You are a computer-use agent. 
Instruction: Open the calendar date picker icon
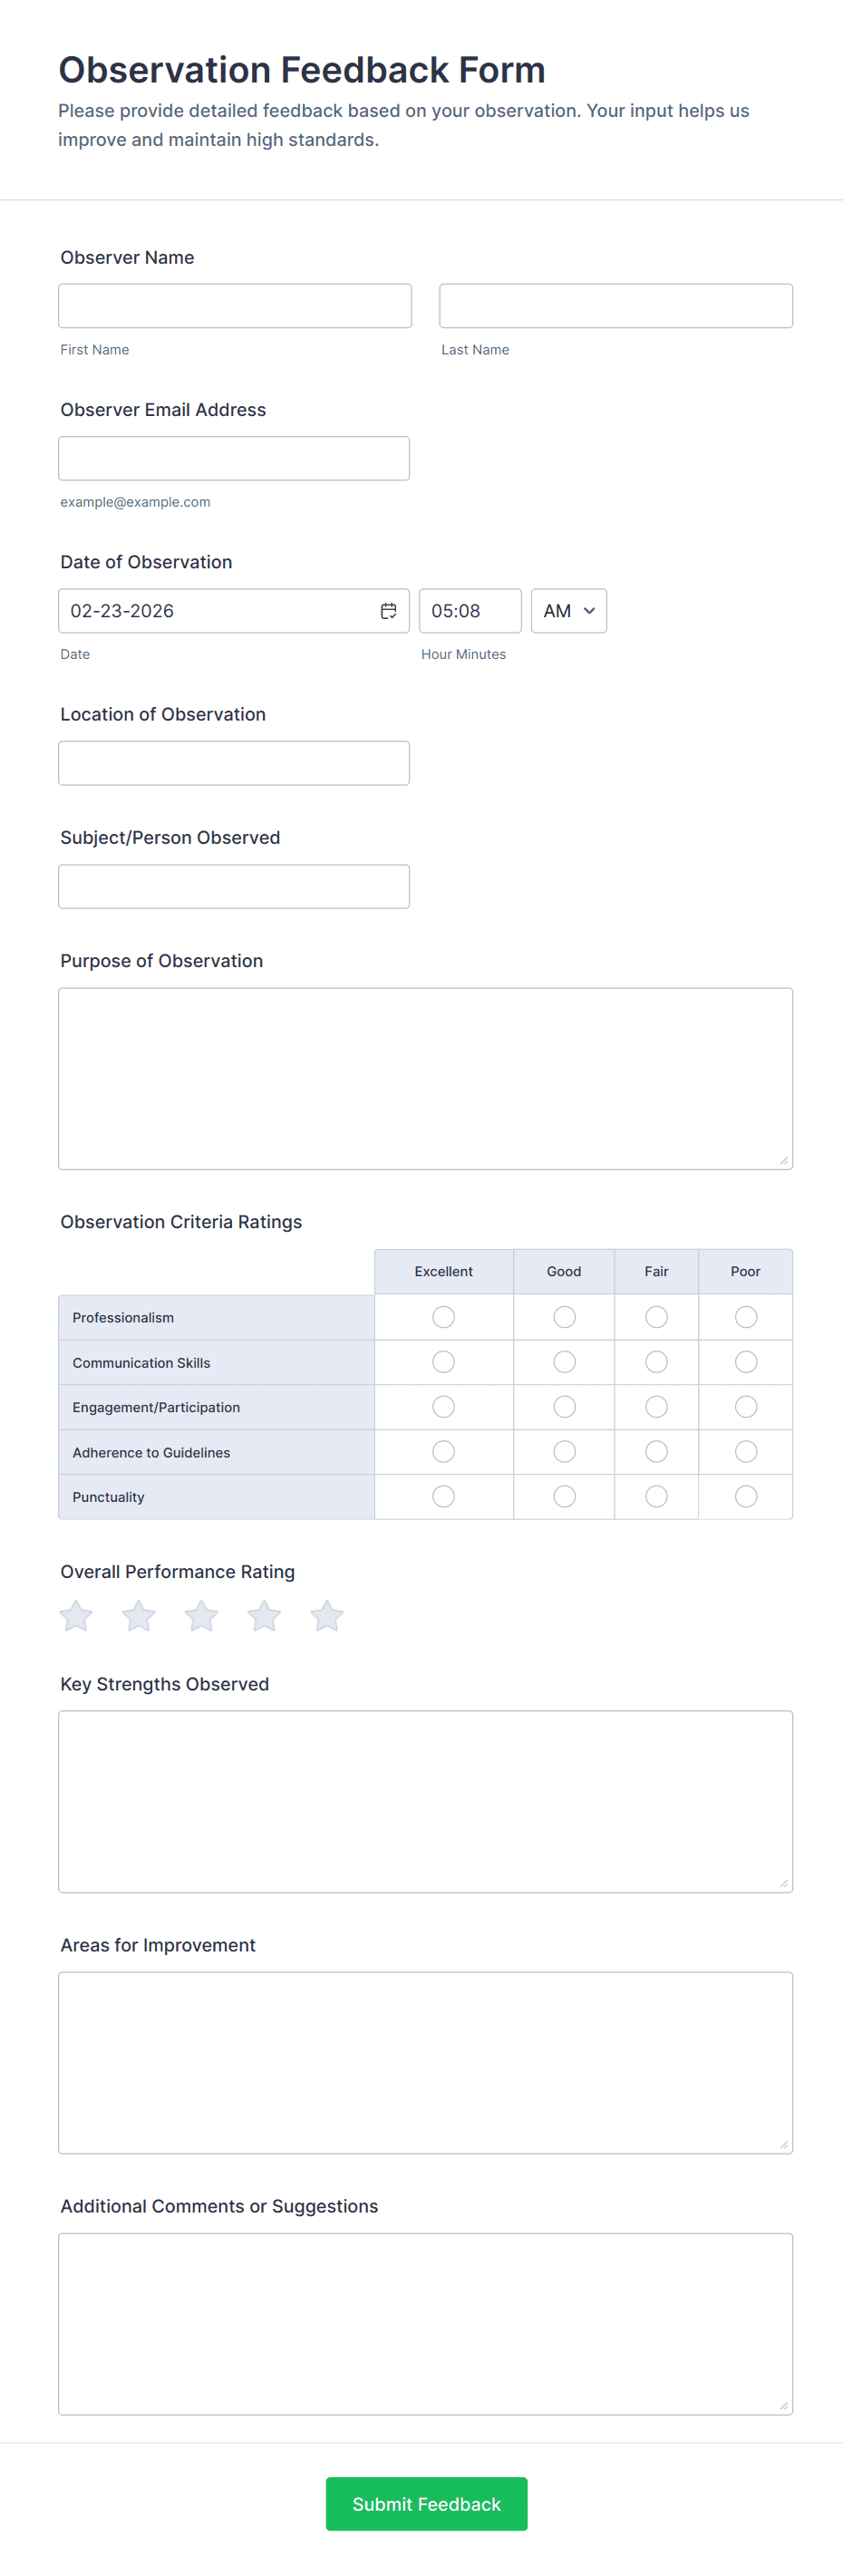tap(388, 611)
